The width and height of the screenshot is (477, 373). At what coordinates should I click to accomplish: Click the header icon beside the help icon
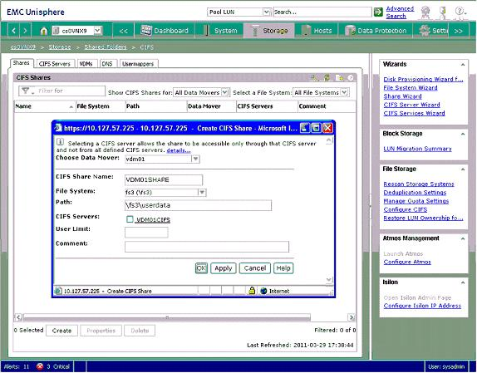[443, 12]
